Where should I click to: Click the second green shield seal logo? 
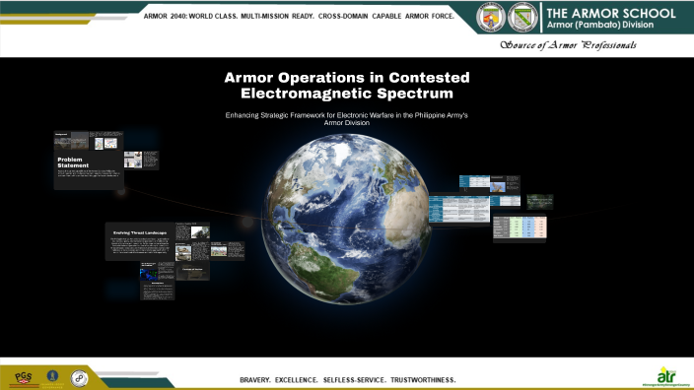(522, 18)
